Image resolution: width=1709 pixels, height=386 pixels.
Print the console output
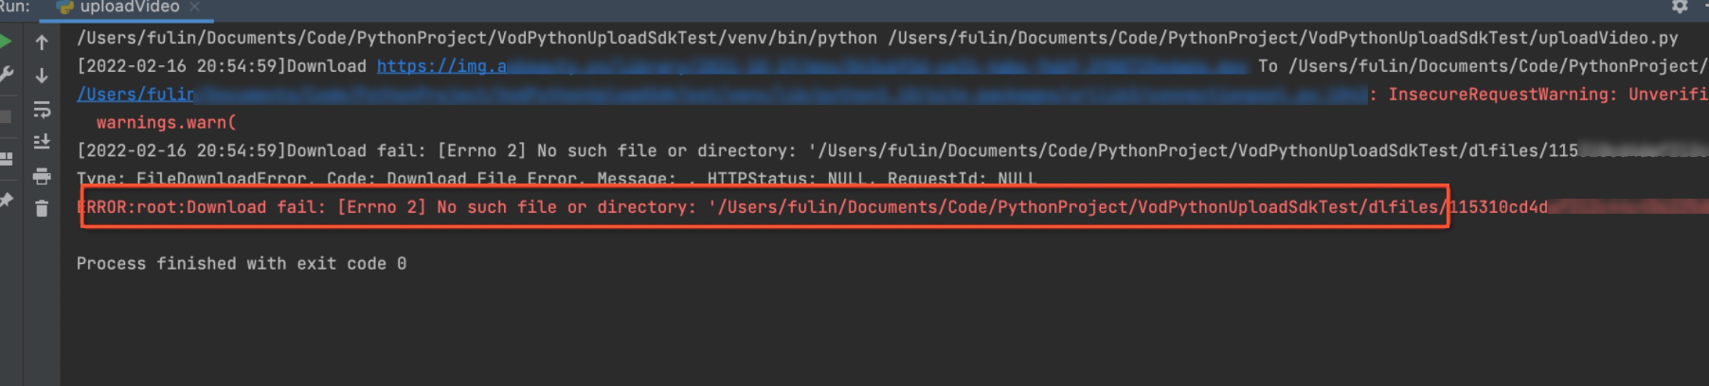tap(42, 176)
